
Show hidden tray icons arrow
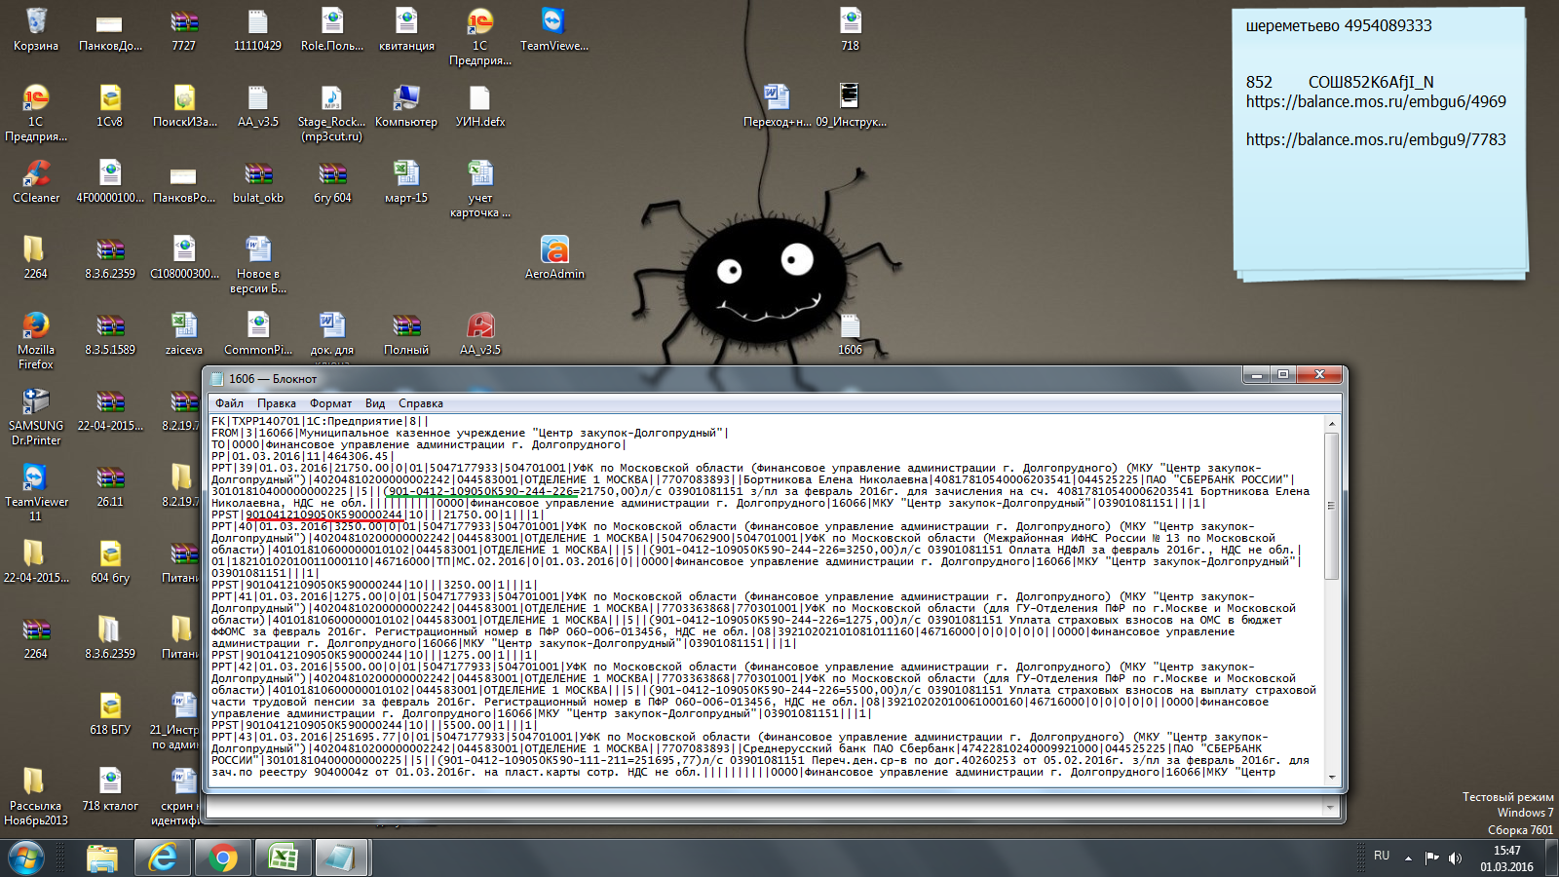coord(1408,858)
